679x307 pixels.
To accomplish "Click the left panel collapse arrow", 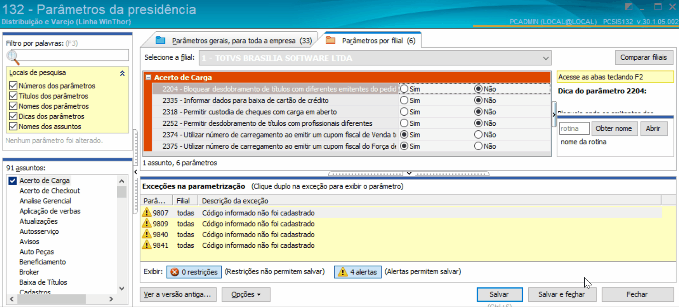I will [x=135, y=171].
